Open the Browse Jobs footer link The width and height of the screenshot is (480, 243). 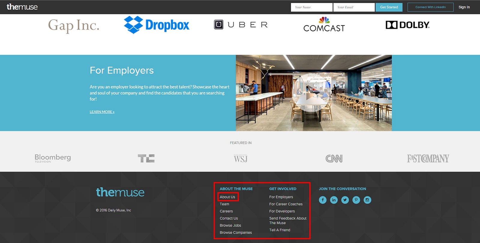click(230, 226)
